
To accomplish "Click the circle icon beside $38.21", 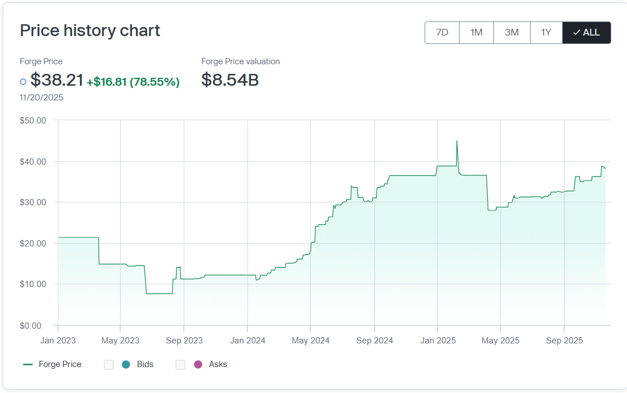I will coord(23,82).
